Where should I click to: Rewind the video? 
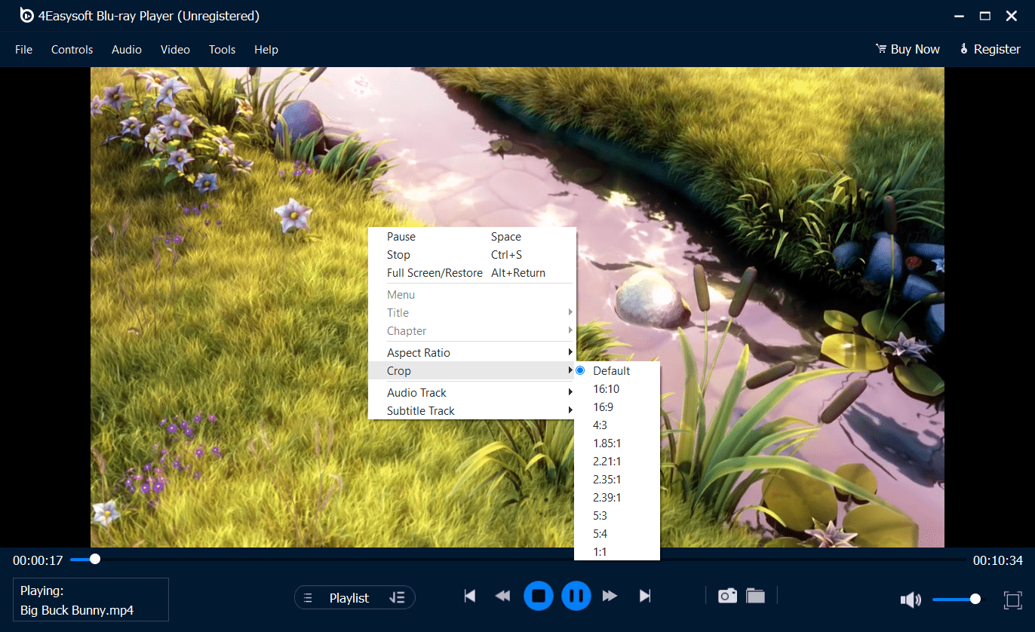pyautogui.click(x=503, y=597)
